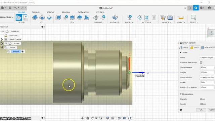Image resolution: width=215 pixels, height=121 pixels.
Task: Open the Tool Library
Action: pos(163,17)
